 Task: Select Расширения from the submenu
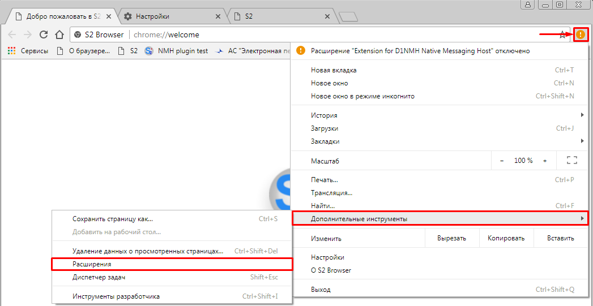click(x=171, y=264)
